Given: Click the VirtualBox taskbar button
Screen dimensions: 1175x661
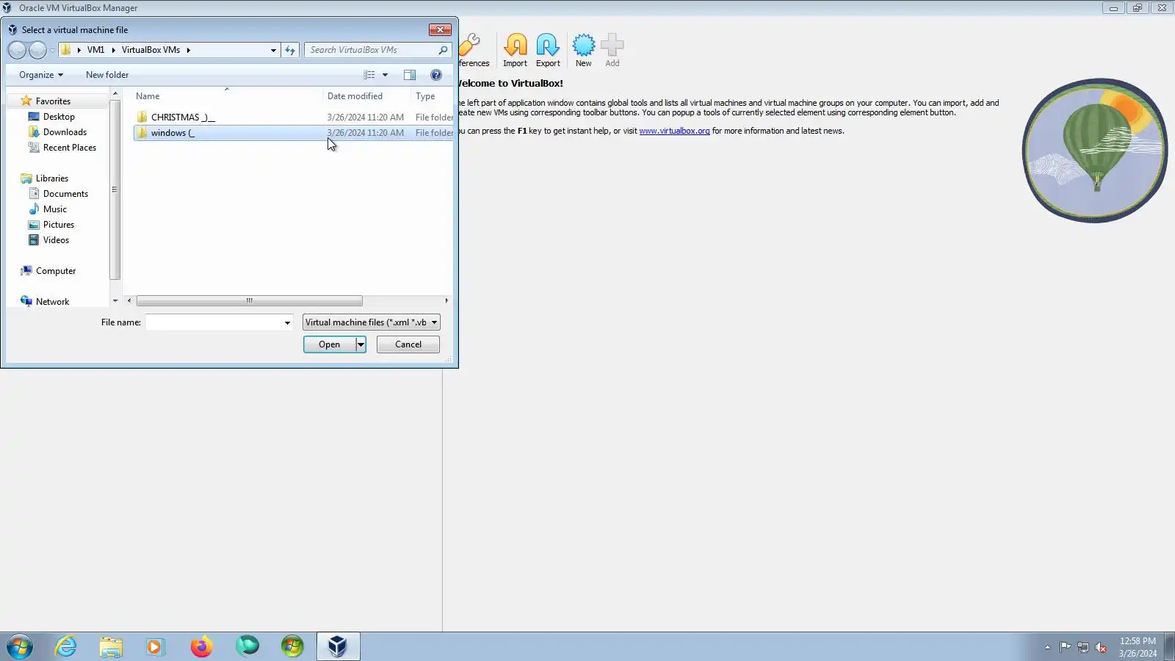Looking at the screenshot, I should (x=338, y=646).
